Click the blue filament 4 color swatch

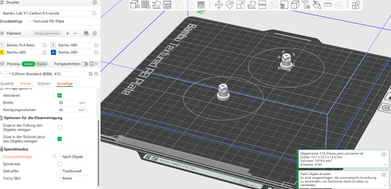click(x=53, y=52)
